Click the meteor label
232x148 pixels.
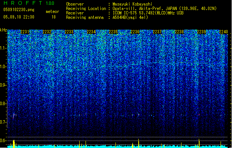point(52,11)
